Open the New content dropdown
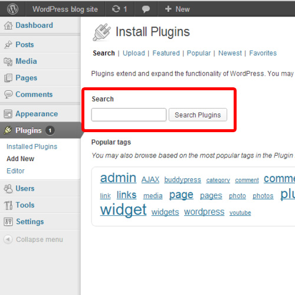This screenshot has width=295, height=295. click(177, 9)
